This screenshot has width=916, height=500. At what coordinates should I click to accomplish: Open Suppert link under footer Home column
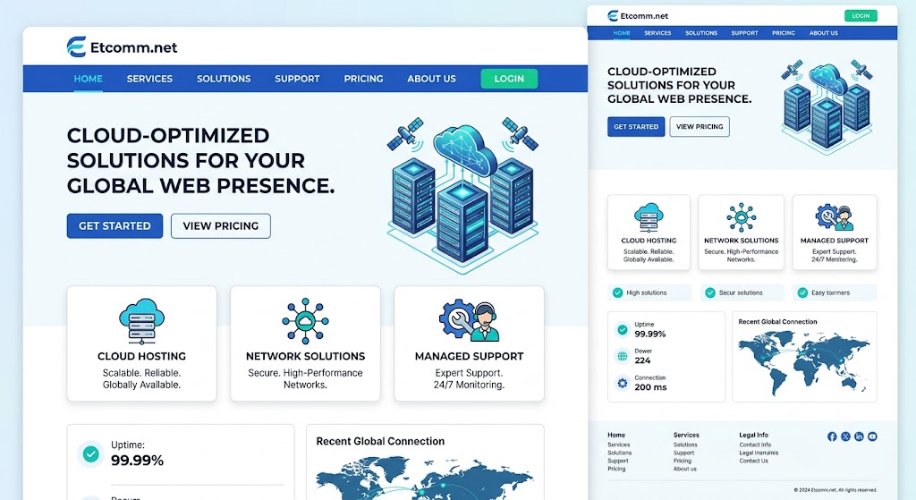pos(617,461)
